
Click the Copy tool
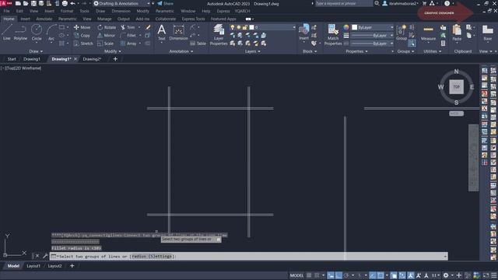point(82,36)
